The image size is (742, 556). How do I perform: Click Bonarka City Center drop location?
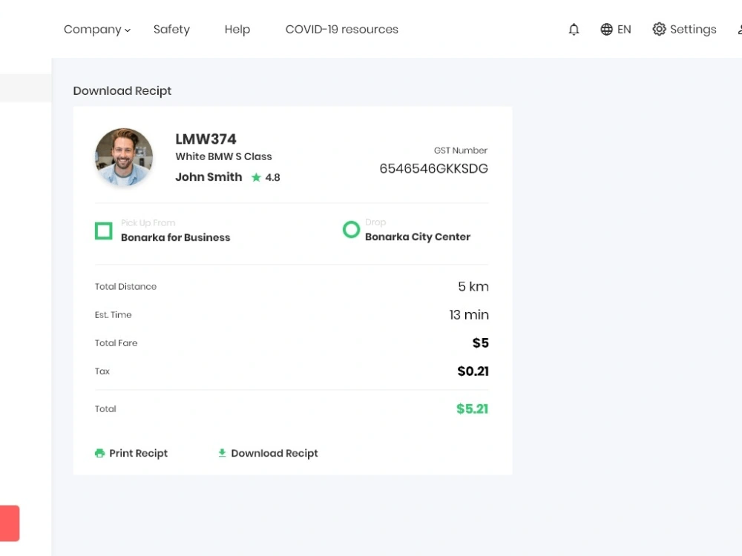tap(418, 236)
